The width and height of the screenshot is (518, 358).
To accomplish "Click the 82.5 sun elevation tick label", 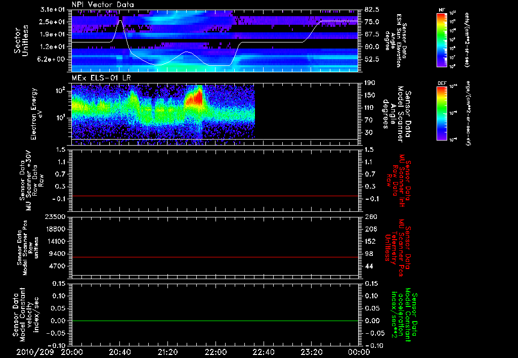I will [x=372, y=10].
